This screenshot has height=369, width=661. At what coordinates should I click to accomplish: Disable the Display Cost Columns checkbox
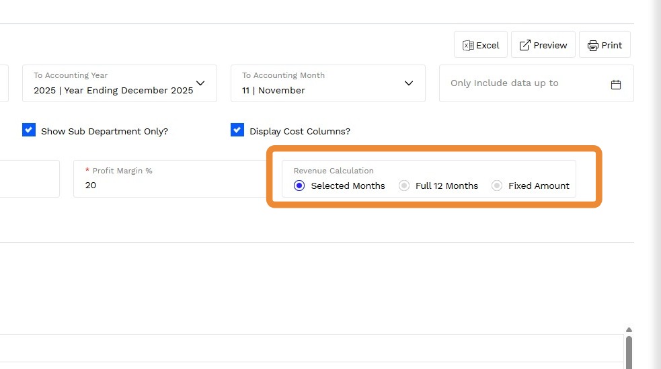[237, 130]
